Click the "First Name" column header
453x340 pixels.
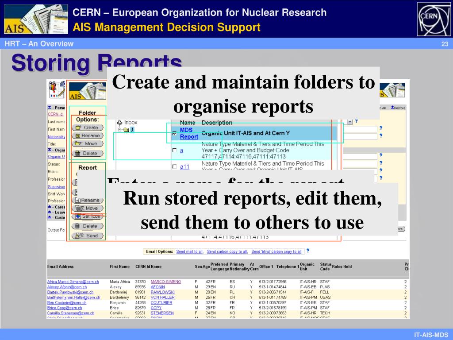pos(119,267)
